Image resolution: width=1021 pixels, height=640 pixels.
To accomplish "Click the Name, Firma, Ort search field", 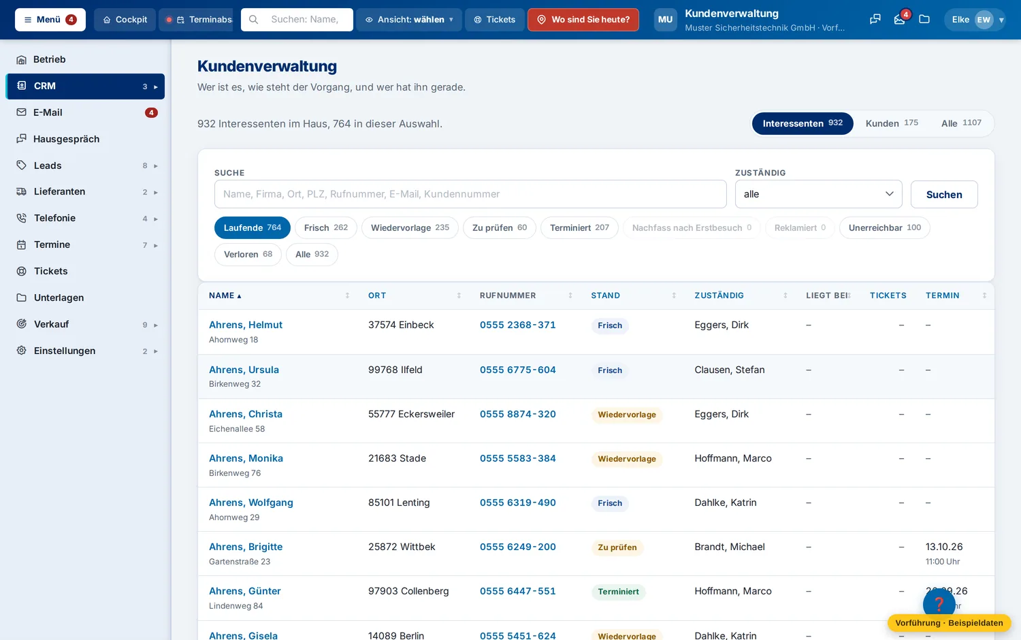I will 470,194.
